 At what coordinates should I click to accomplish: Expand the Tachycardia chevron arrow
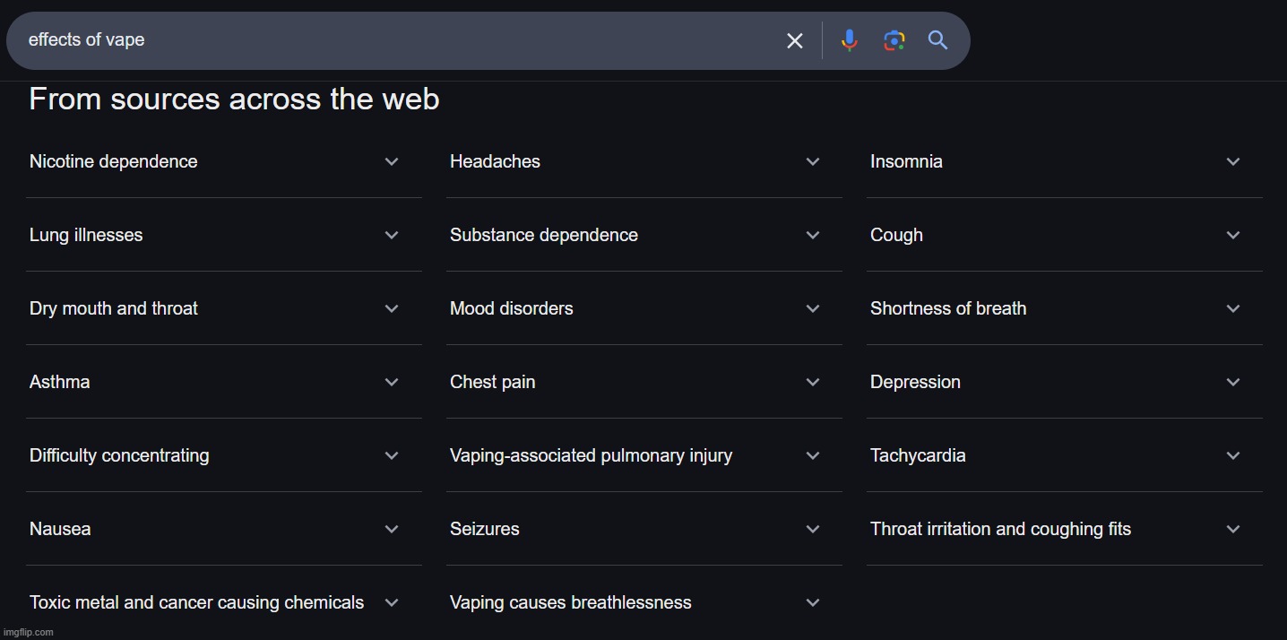(x=1233, y=456)
